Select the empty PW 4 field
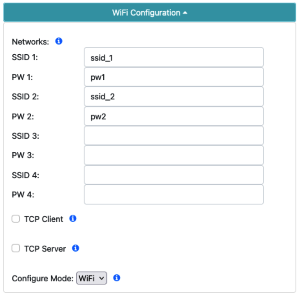 click(x=174, y=194)
